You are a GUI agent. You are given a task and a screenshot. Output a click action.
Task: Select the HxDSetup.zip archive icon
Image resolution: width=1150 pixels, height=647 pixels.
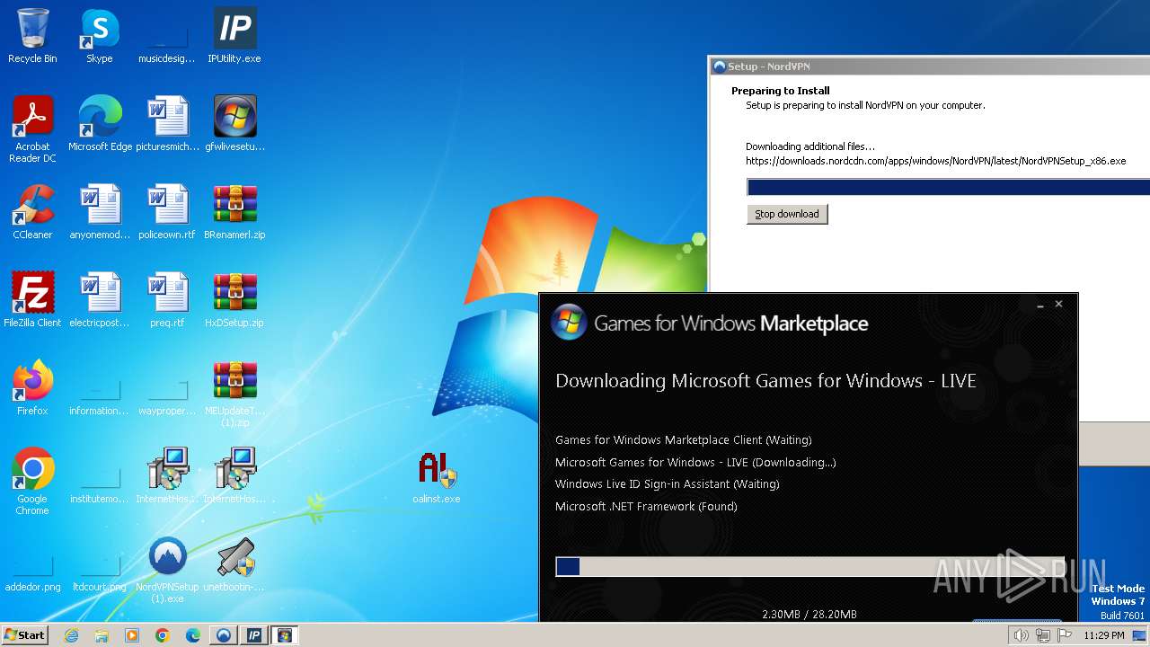tap(234, 300)
